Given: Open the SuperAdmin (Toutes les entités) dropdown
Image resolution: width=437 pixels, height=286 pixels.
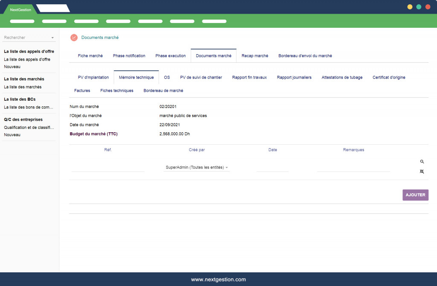Looking at the screenshot, I should [196, 167].
